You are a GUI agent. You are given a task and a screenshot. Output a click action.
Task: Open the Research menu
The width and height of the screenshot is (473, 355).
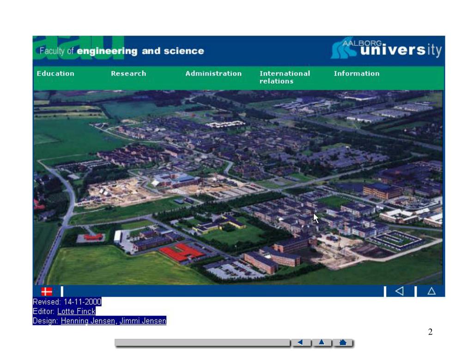(x=128, y=73)
